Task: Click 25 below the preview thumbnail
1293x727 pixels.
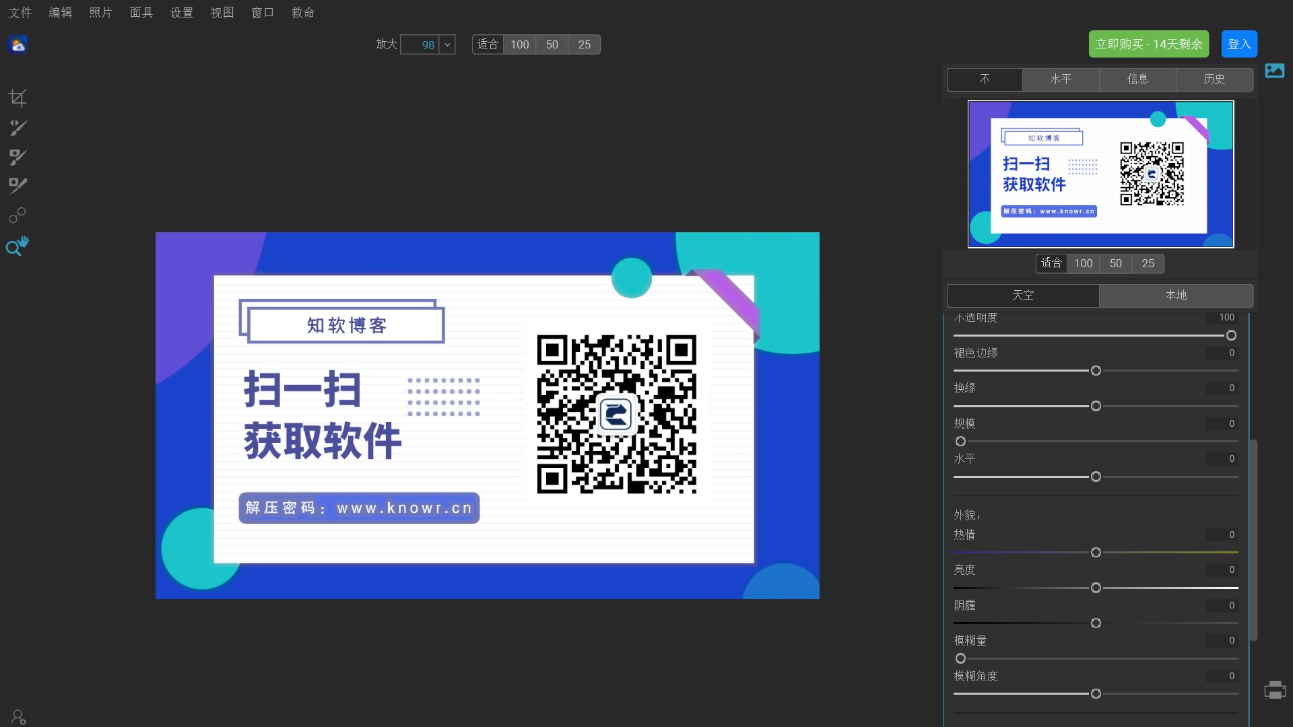Action: [x=1148, y=264]
